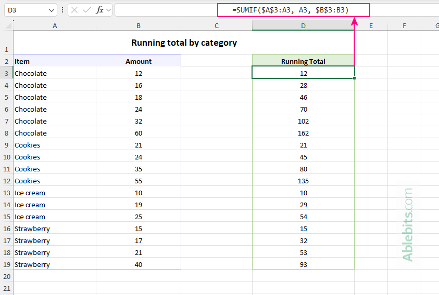This screenshot has height=295, width=439.
Task: Click the 'Item' header cell
Action: pos(55,61)
